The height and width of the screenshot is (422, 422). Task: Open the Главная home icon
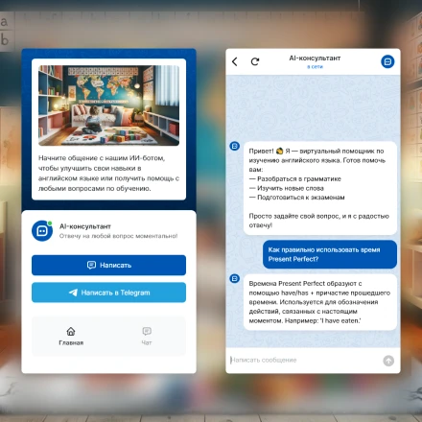pyautogui.click(x=71, y=331)
